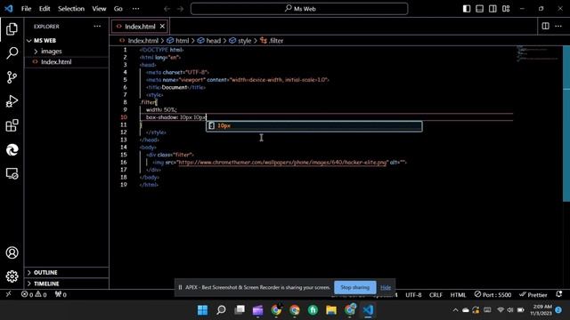Open the overflow menu after Go
The image size is (570, 320).
tap(135, 9)
